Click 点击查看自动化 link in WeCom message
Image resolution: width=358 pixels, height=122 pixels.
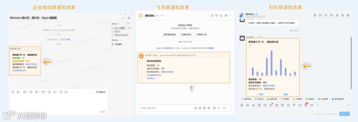tap(19, 70)
